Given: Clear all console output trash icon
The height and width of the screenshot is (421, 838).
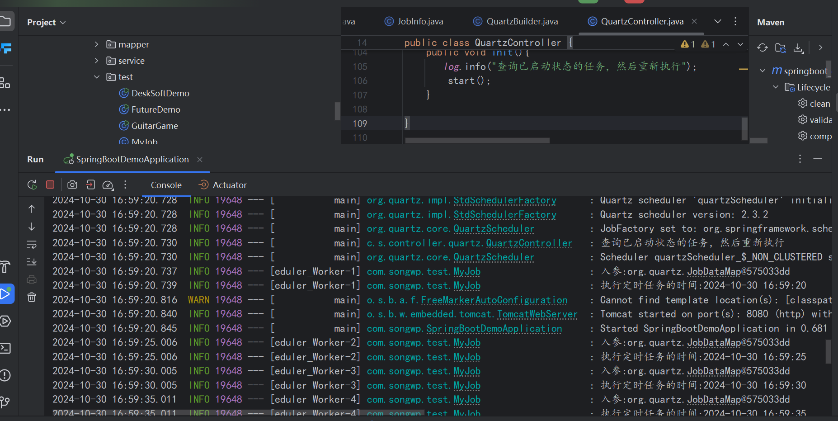Looking at the screenshot, I should coord(32,297).
